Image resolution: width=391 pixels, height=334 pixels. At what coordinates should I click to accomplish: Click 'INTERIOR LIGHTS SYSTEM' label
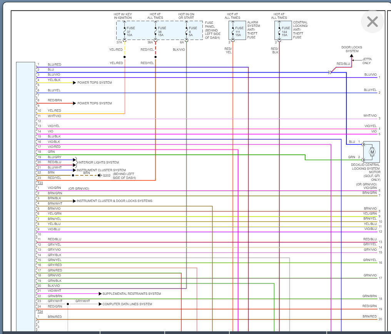pos(99,162)
